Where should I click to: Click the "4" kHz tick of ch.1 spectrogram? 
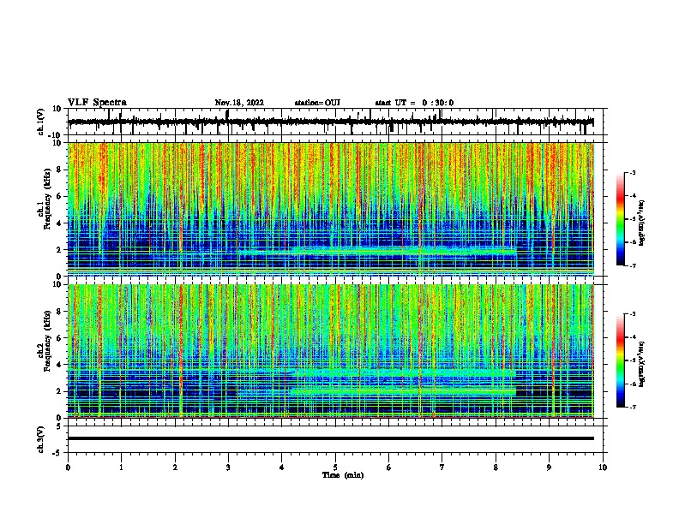tap(60, 223)
